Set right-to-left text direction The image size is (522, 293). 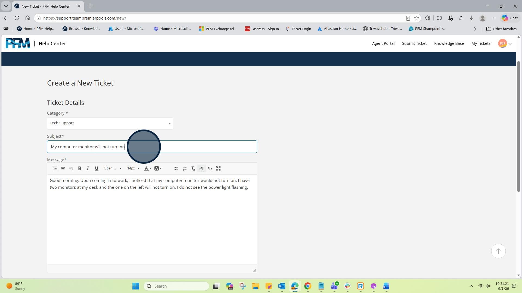(210, 168)
